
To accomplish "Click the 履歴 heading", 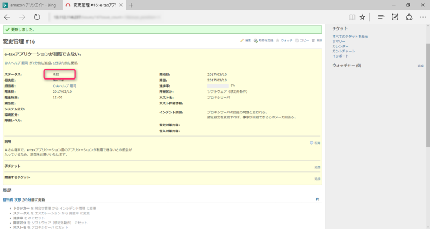I will 7,190.
